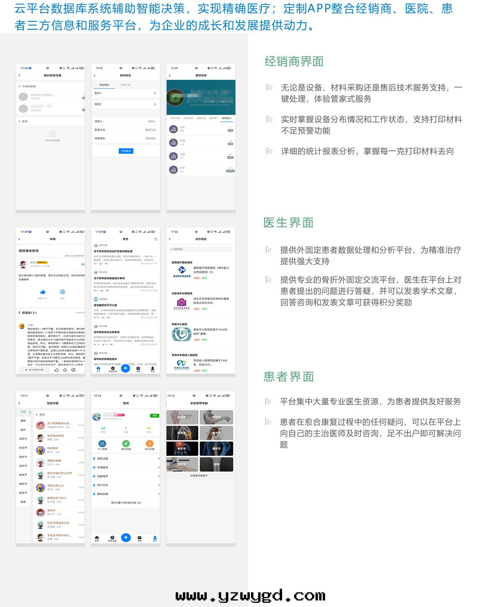Open the 申请医师 row arrow

[158, 468]
